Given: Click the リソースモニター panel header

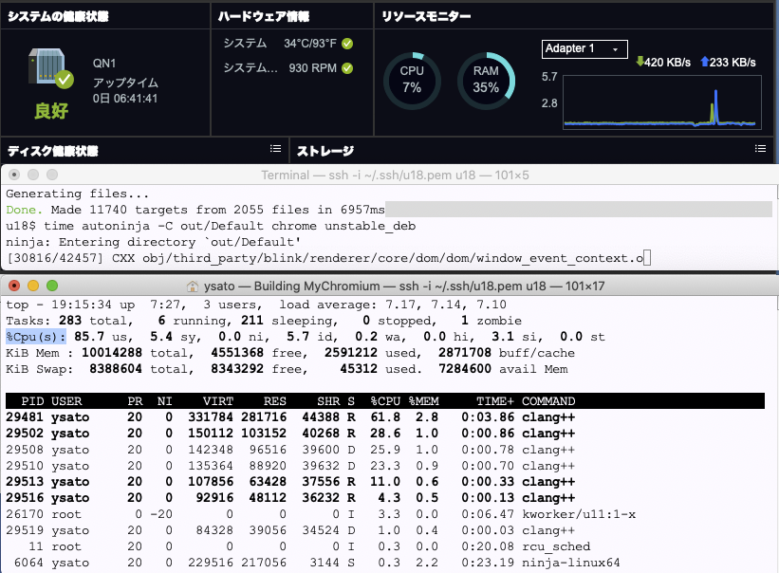Looking at the screenshot, I should click(426, 16).
